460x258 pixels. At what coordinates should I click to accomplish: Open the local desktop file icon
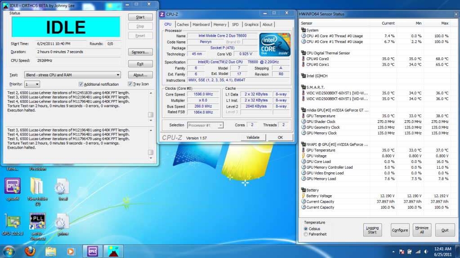(x=63, y=189)
